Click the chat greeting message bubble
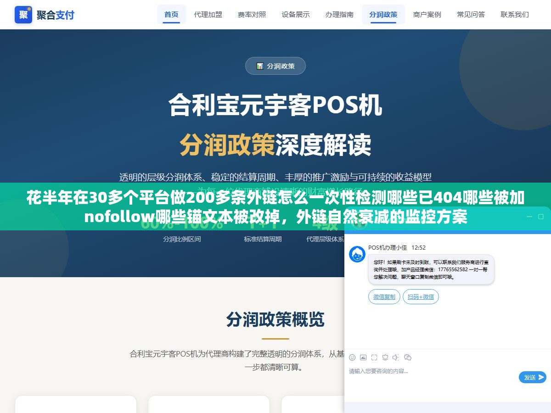Image resolution: width=551 pixels, height=413 pixels. click(x=431, y=270)
